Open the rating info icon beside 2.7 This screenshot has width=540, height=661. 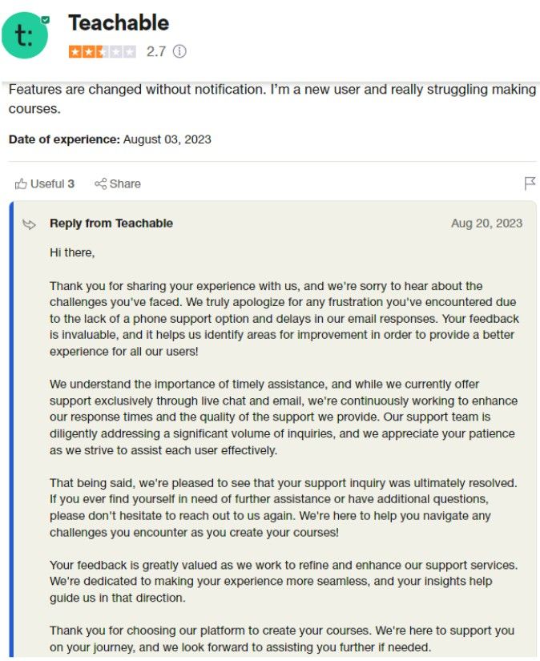179,52
